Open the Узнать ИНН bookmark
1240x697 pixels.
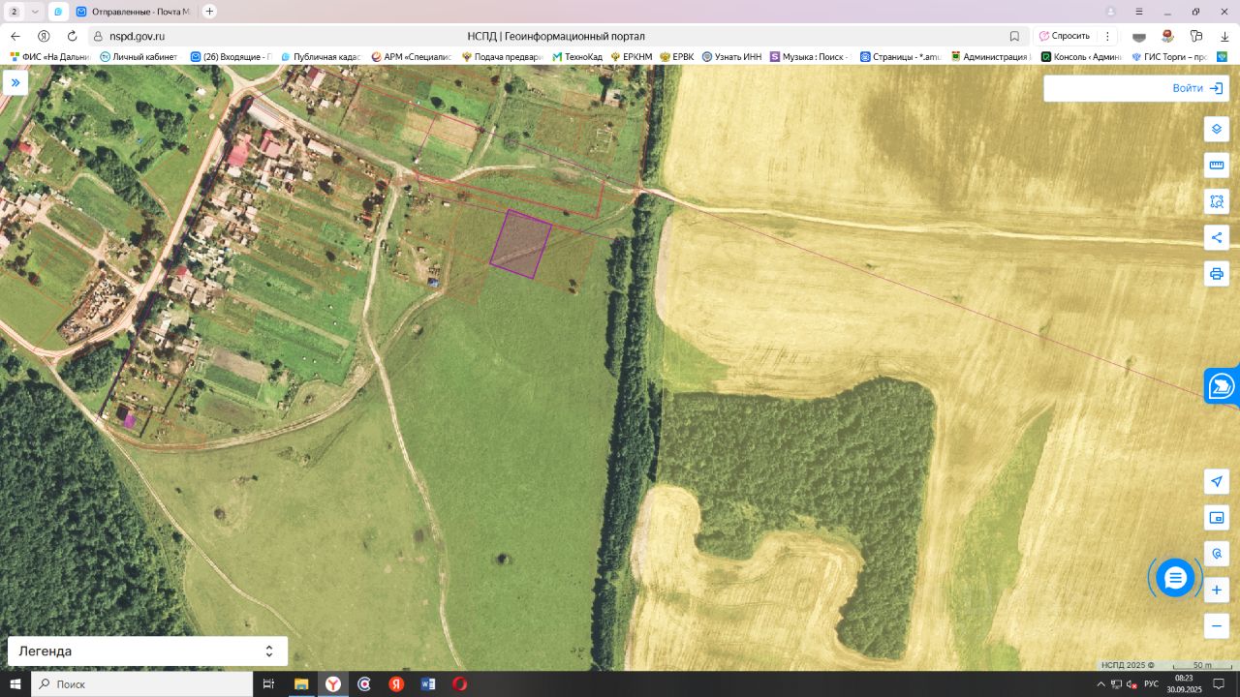coord(731,57)
